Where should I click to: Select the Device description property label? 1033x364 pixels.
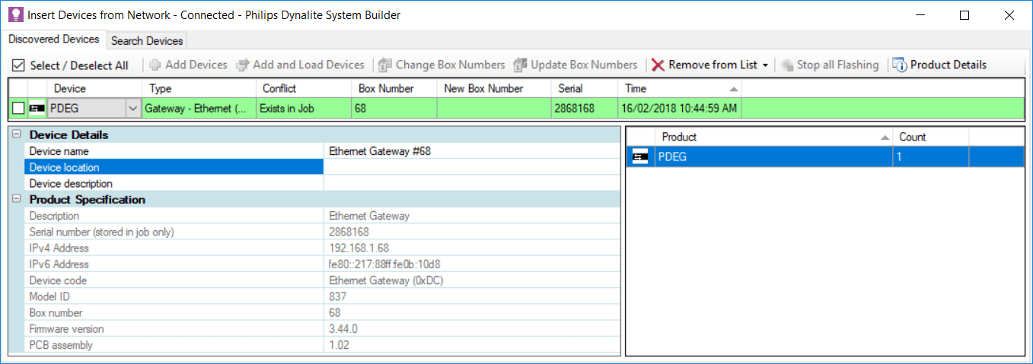tap(174, 183)
